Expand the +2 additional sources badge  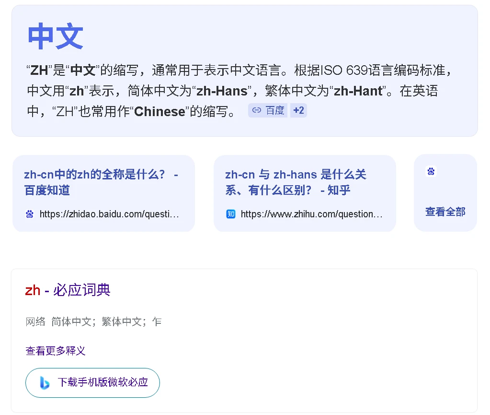tap(298, 111)
